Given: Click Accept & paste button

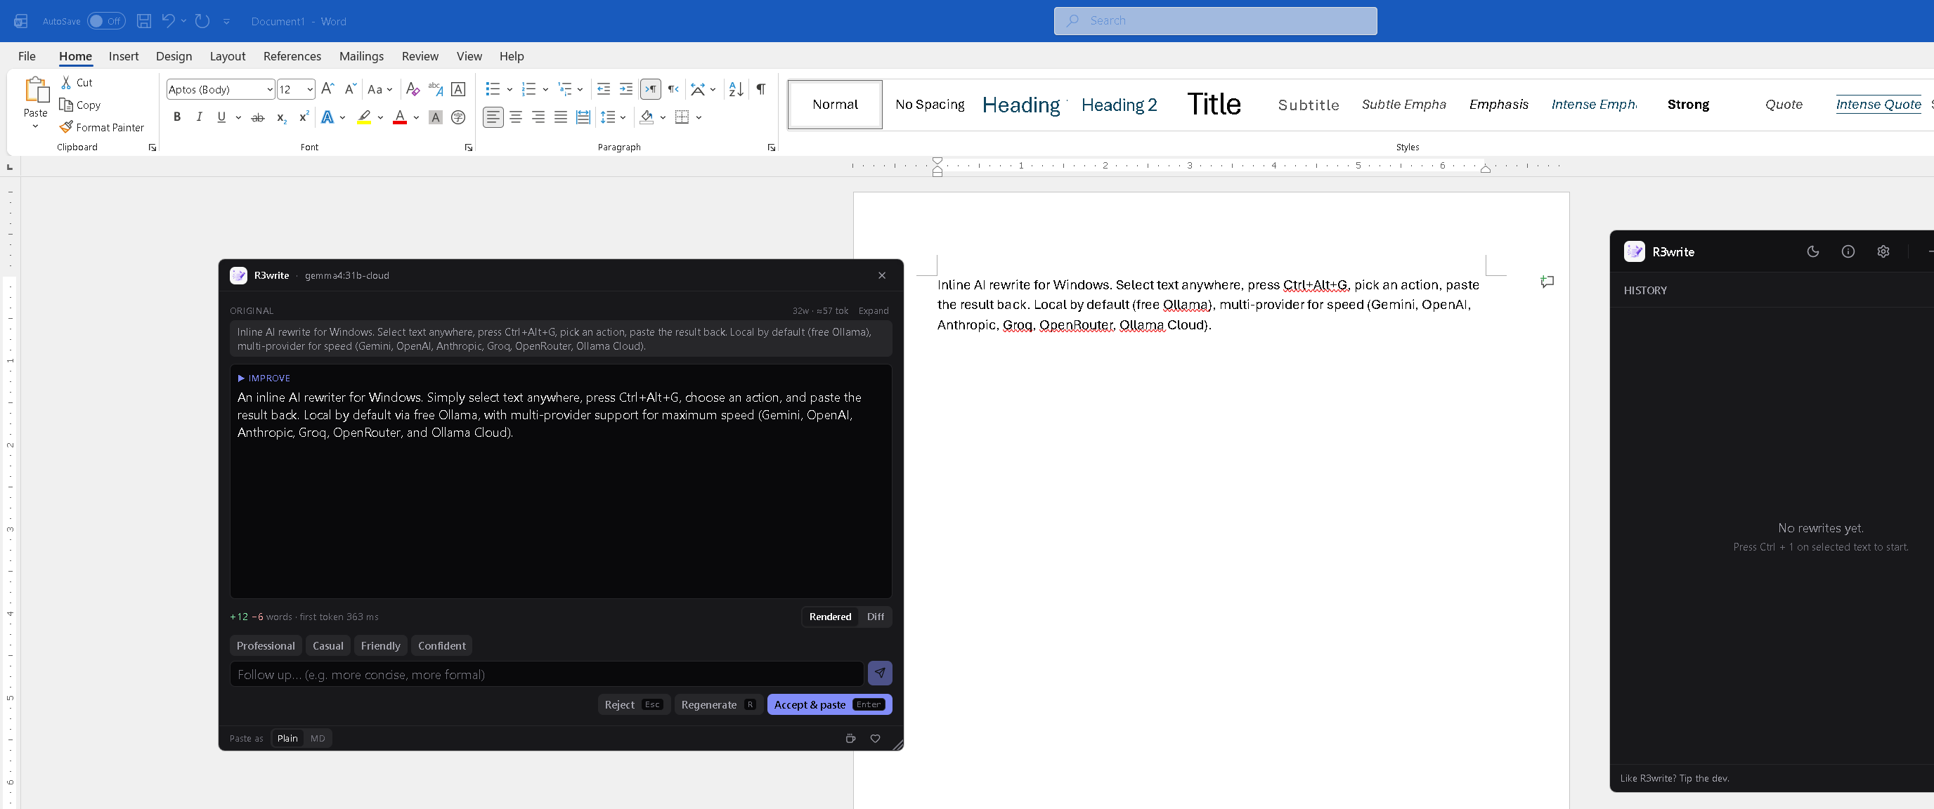Looking at the screenshot, I should tap(829, 704).
